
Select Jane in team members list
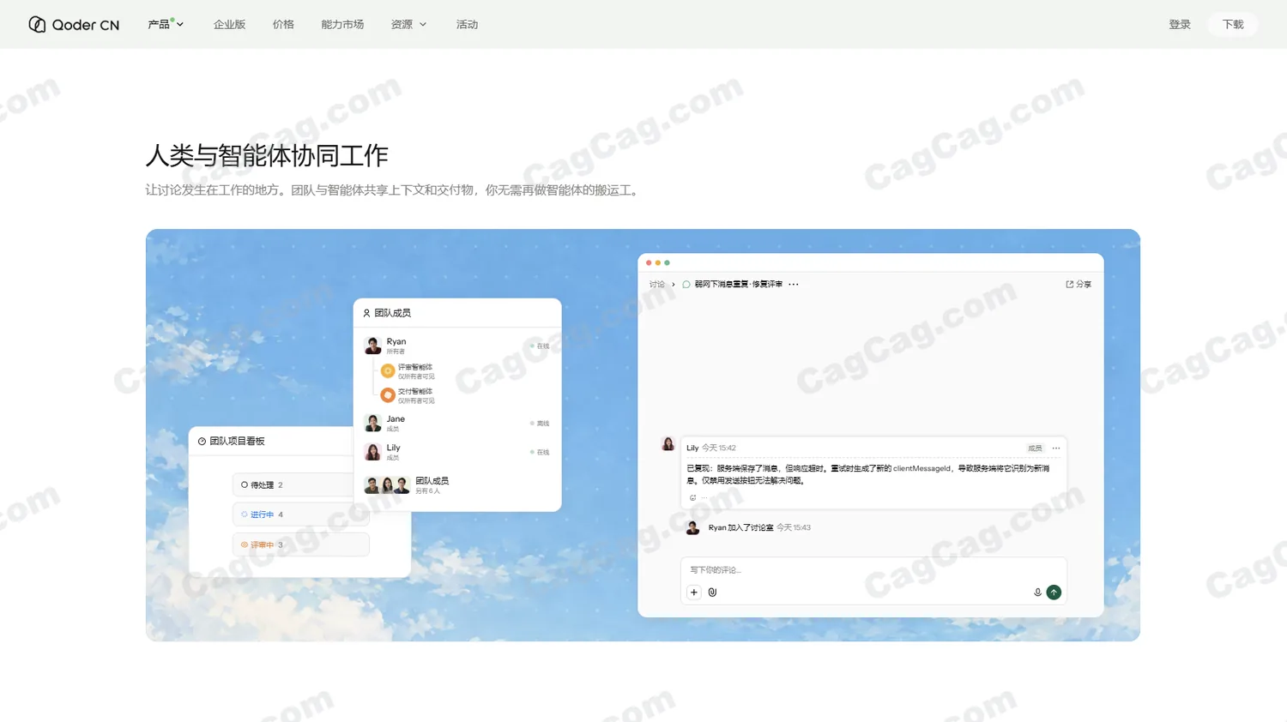(x=456, y=423)
